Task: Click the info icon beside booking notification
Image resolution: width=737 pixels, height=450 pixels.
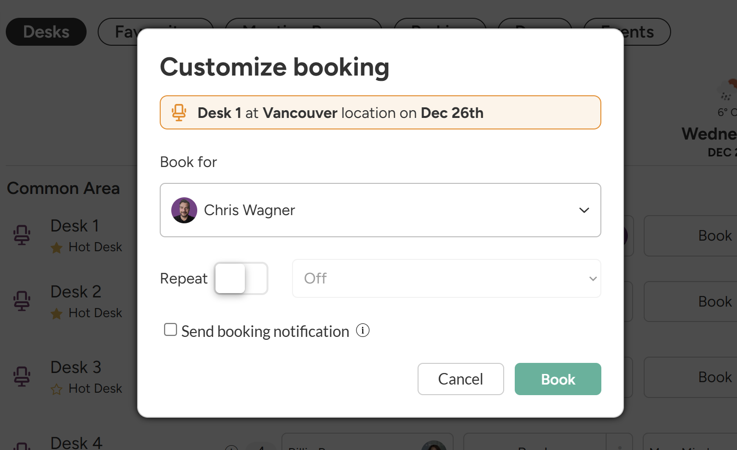Action: point(363,331)
